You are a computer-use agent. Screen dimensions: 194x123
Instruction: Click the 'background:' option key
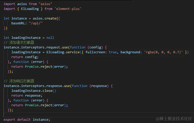(131, 52)
